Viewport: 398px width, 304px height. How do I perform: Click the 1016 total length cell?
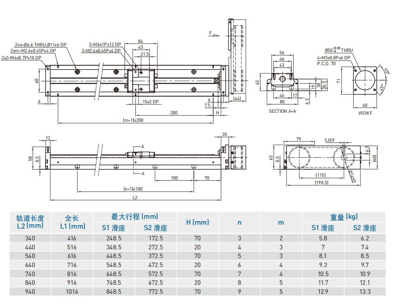coord(72,291)
